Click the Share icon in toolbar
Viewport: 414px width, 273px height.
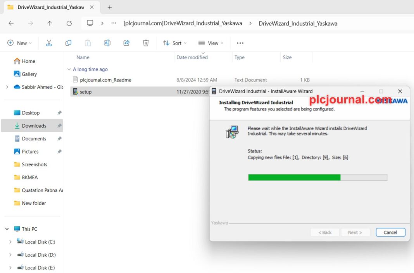[126, 43]
